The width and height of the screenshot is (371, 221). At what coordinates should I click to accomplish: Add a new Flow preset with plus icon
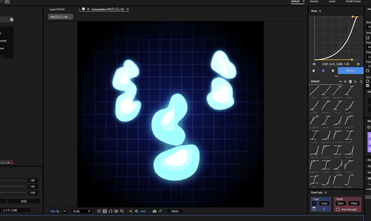click(x=345, y=81)
